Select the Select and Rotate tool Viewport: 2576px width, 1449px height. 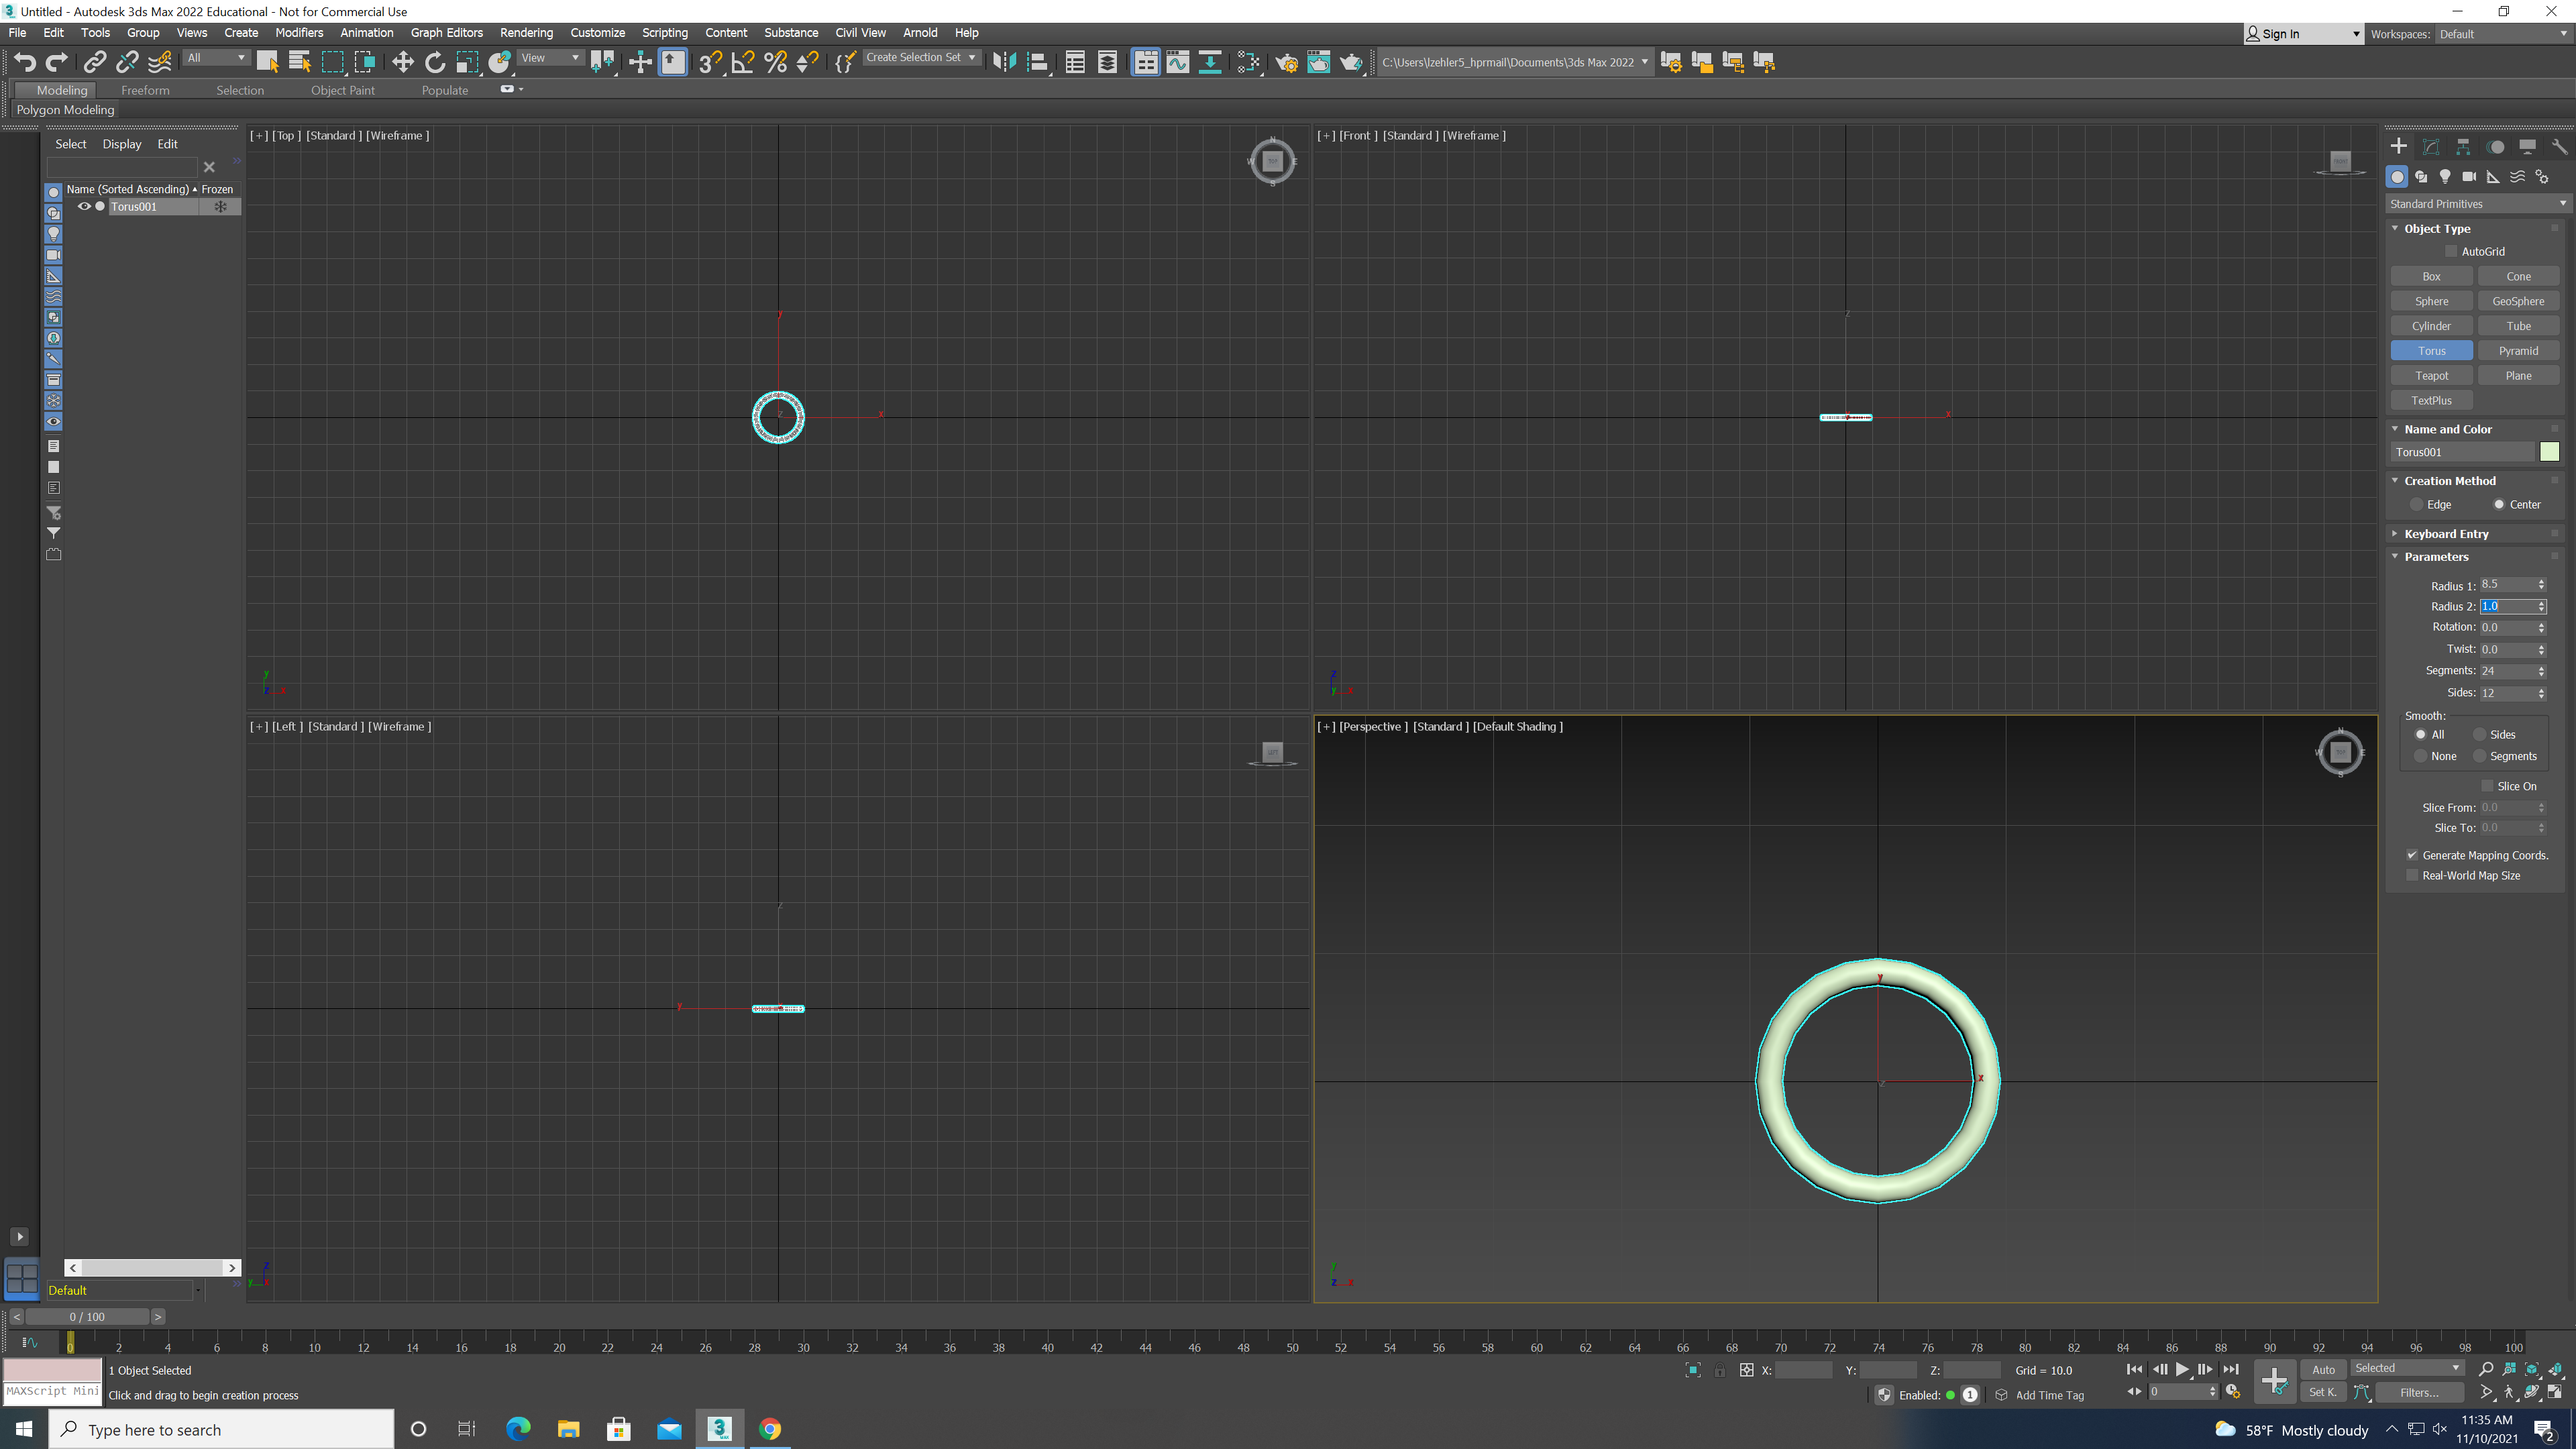(x=435, y=62)
